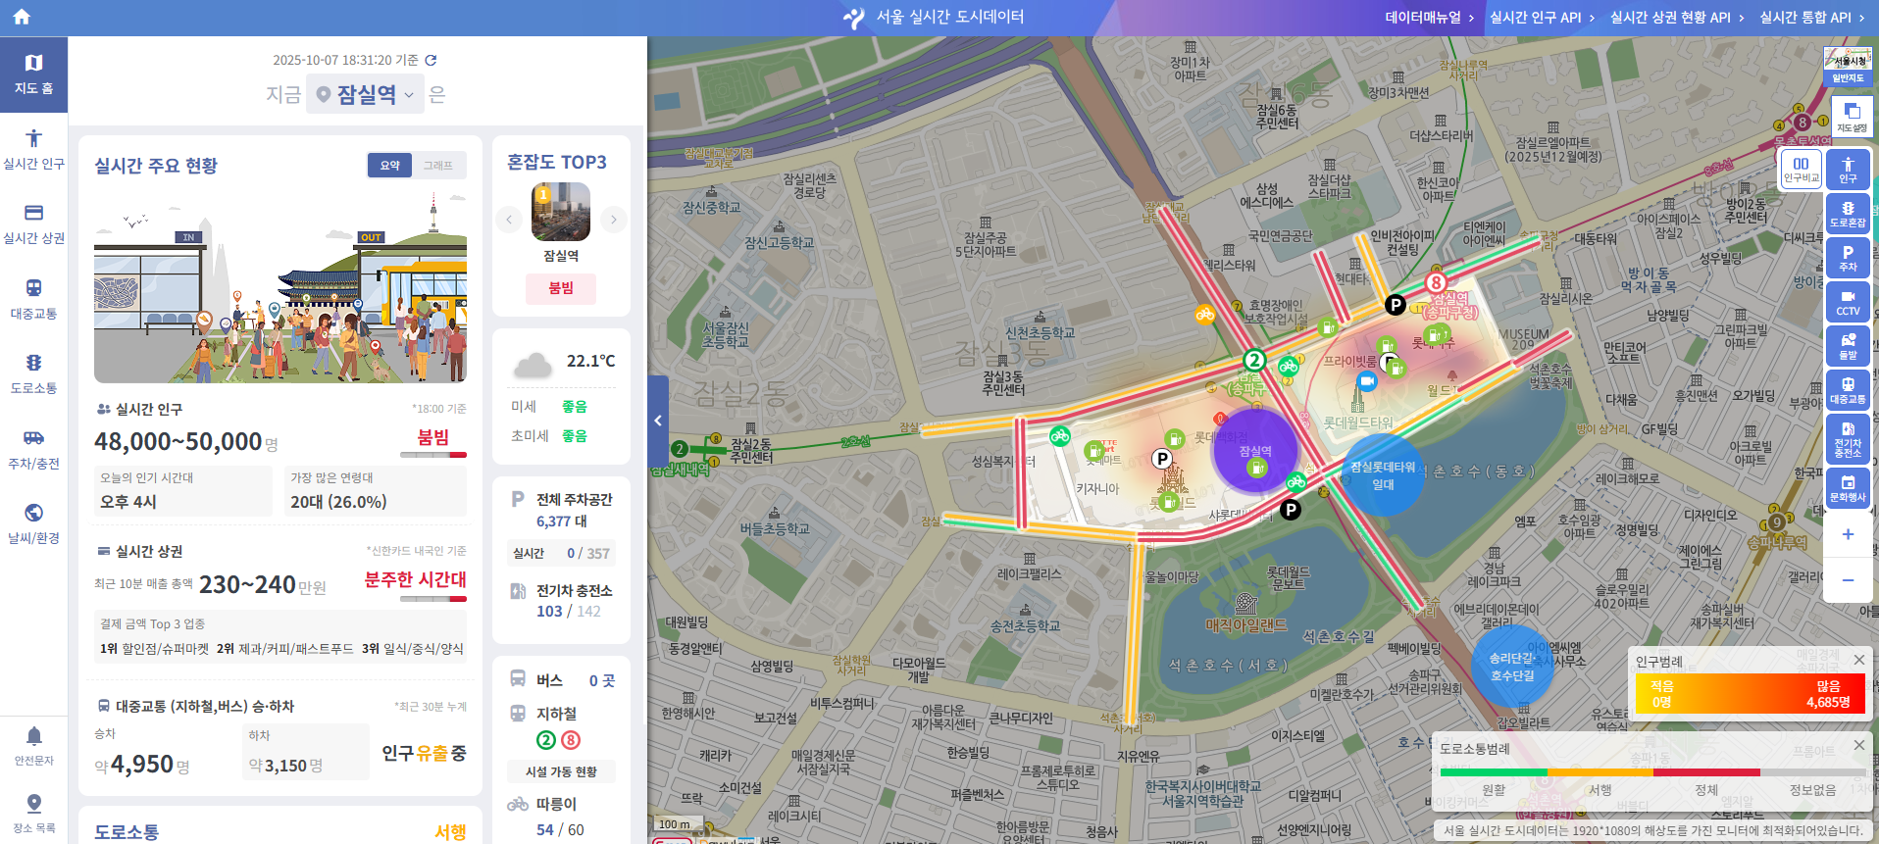Screen dimensions: 1879x844
Task: Click the 전체 주차공간 P icon
Action: 518,499
